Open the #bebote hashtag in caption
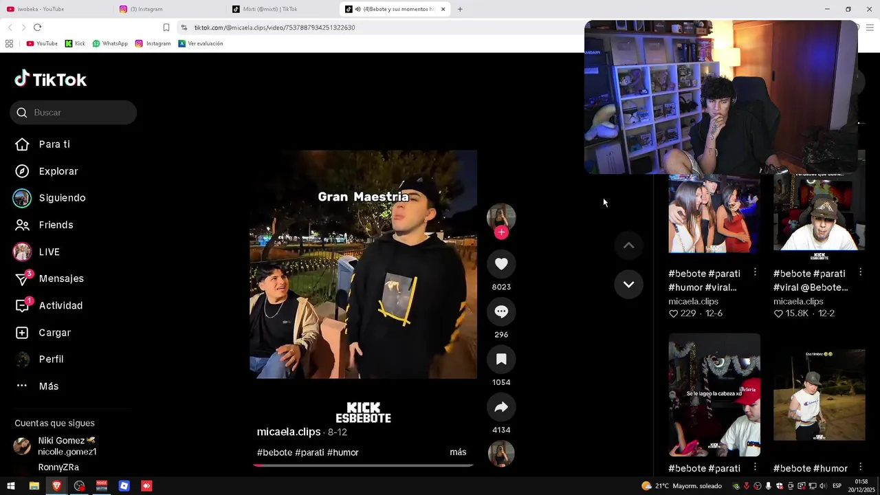Image resolution: width=880 pixels, height=495 pixels. point(274,452)
